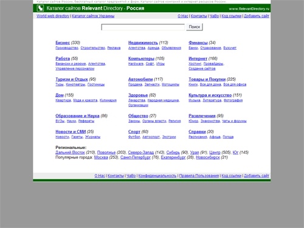This screenshot has height=228, width=304.
Task: Open the Товары и Покупки category
Action: (207, 79)
